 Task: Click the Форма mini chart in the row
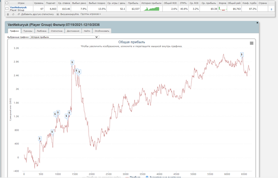click(x=223, y=9)
